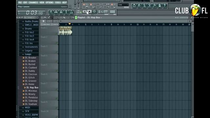Image resolution: width=210 pixels, height=118 pixels.
Task: Select the Playback speaker tool in Playlist
Action: [73, 17]
